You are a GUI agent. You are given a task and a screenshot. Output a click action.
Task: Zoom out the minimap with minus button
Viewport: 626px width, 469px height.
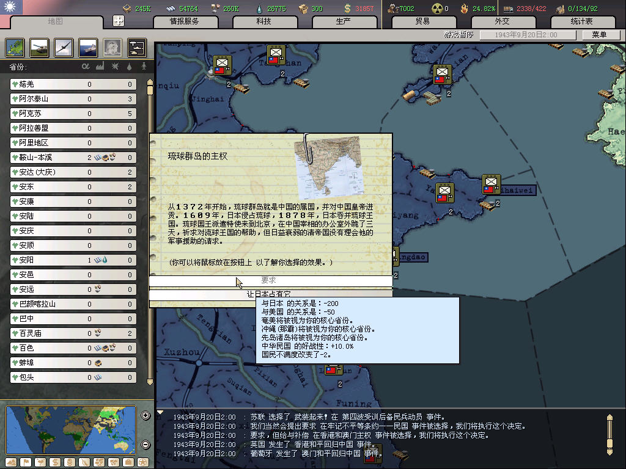coord(145,445)
